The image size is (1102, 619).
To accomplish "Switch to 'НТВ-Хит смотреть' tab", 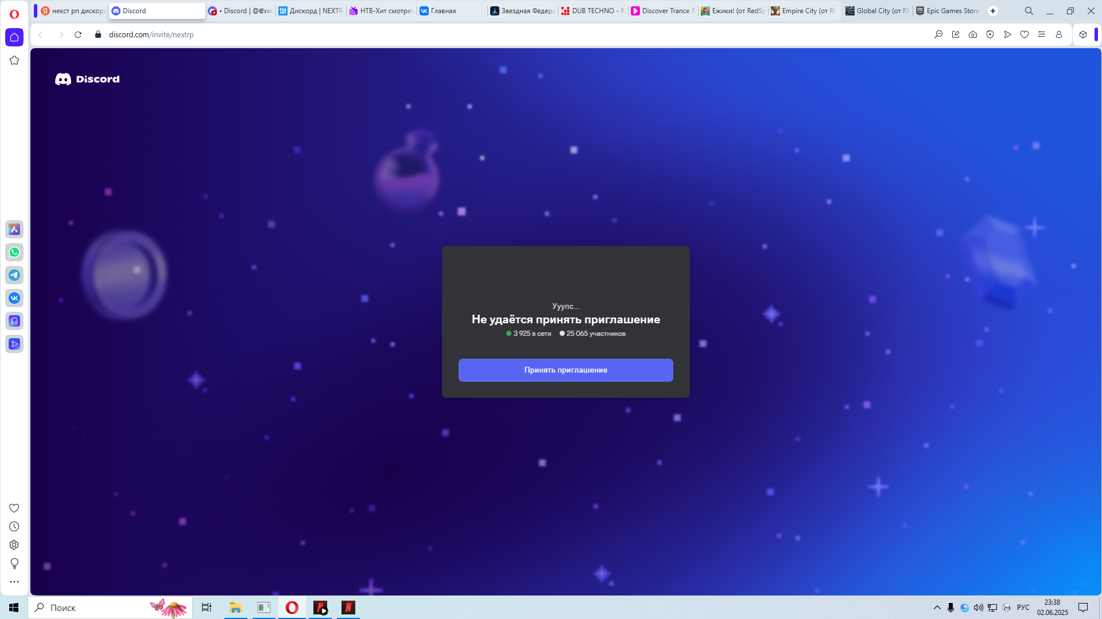I will coord(381,11).
